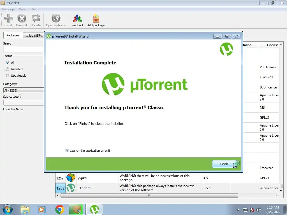Click the volume speaker tray icon

click(x=258, y=210)
